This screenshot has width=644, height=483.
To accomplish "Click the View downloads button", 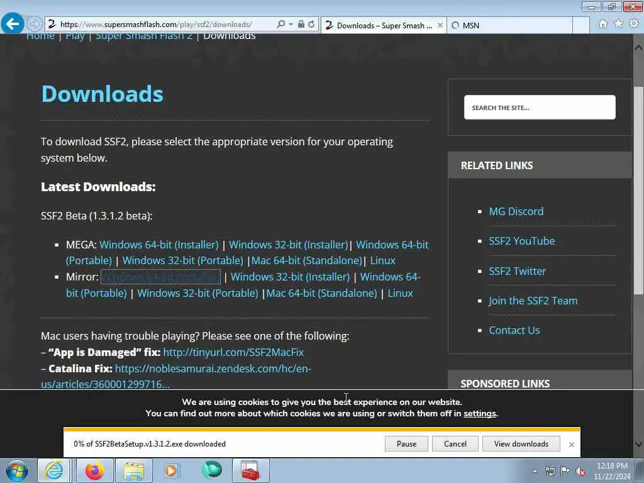I will pos(521,444).
